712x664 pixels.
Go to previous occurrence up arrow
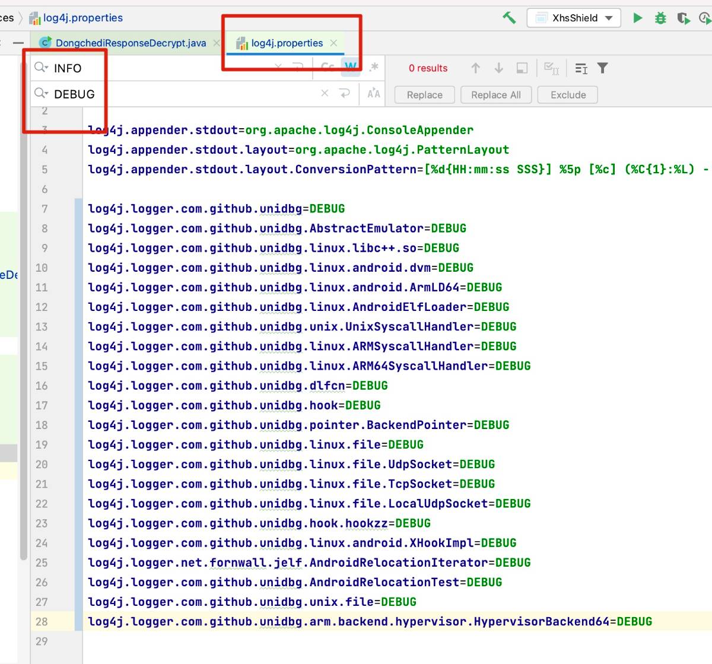click(475, 68)
